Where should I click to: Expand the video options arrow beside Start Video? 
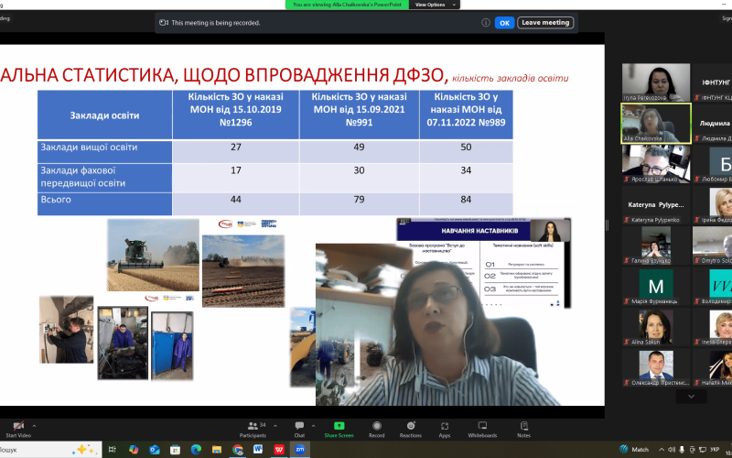click(x=34, y=426)
